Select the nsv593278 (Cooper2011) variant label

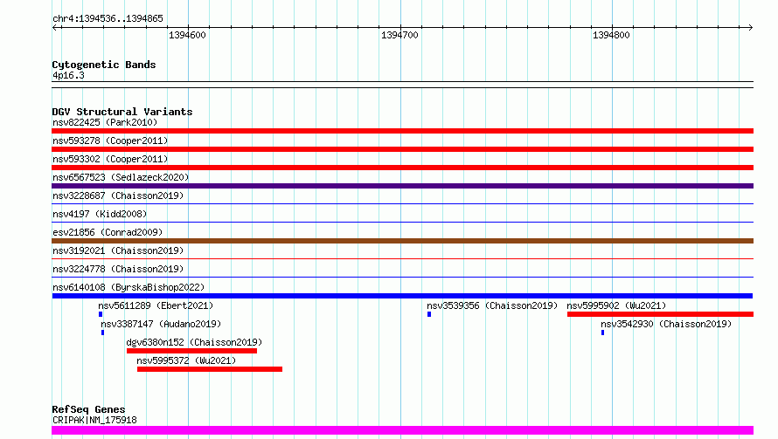click(110, 141)
